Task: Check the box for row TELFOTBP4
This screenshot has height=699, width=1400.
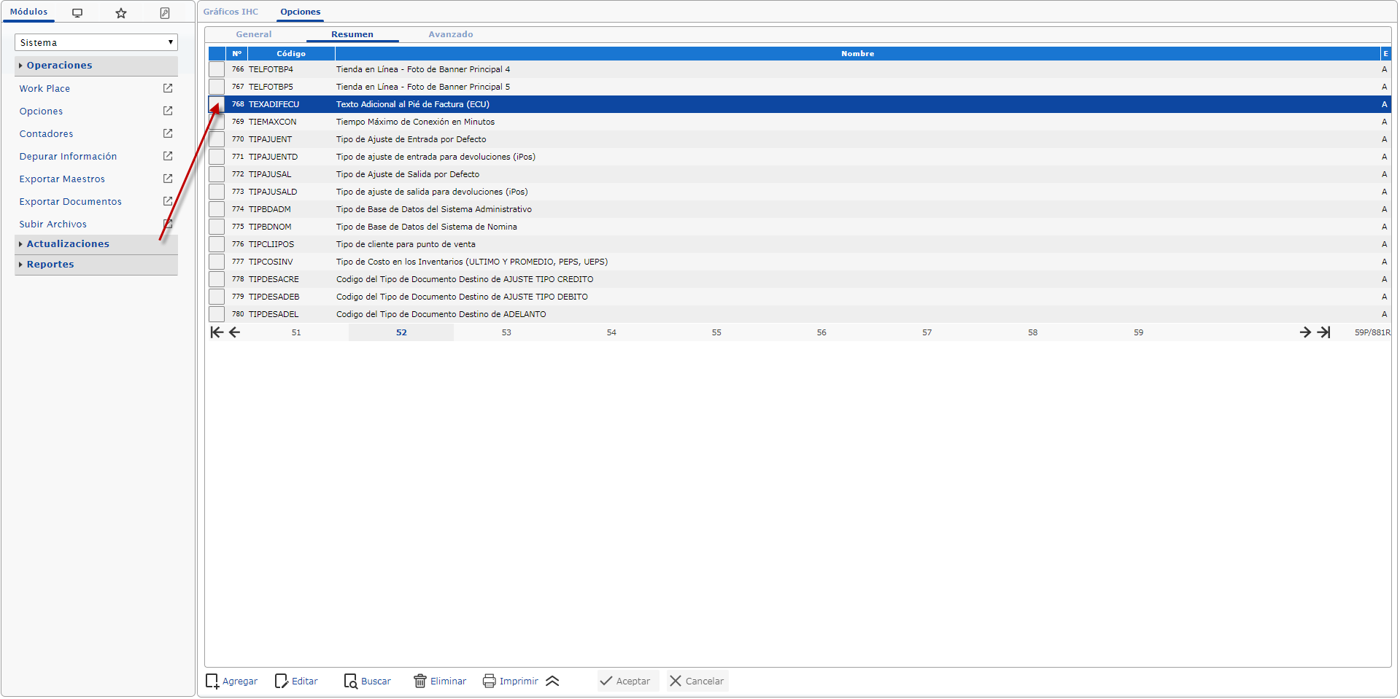Action: coord(217,69)
